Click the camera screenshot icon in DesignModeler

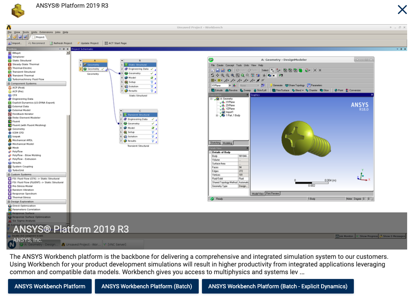click(229, 70)
